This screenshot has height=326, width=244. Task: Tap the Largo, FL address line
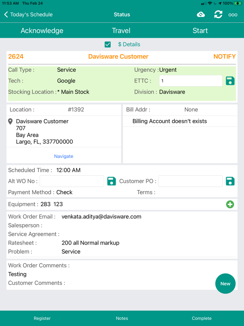click(44, 142)
